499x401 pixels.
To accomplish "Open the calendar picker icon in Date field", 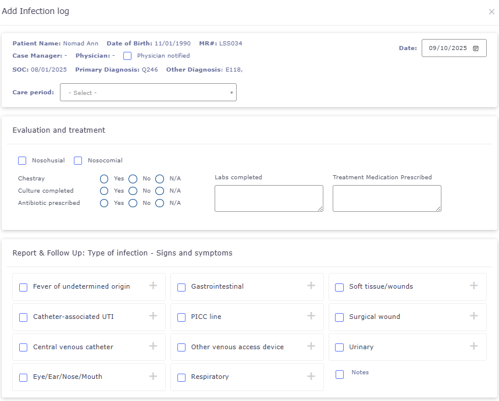I will 476,48.
